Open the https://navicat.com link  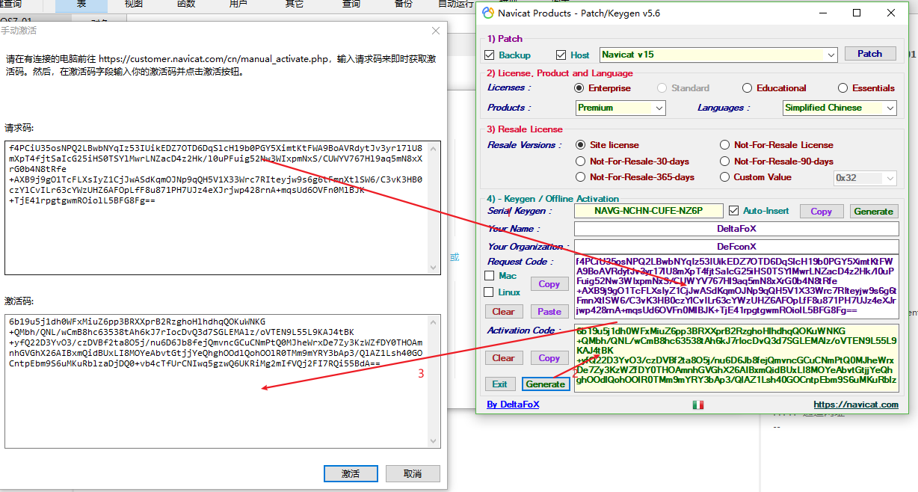point(856,405)
